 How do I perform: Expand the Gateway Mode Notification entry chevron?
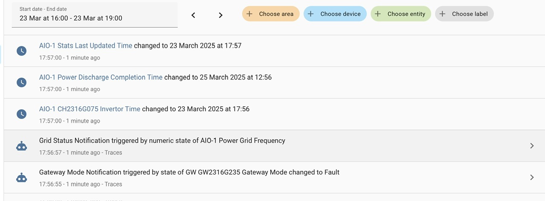click(532, 177)
